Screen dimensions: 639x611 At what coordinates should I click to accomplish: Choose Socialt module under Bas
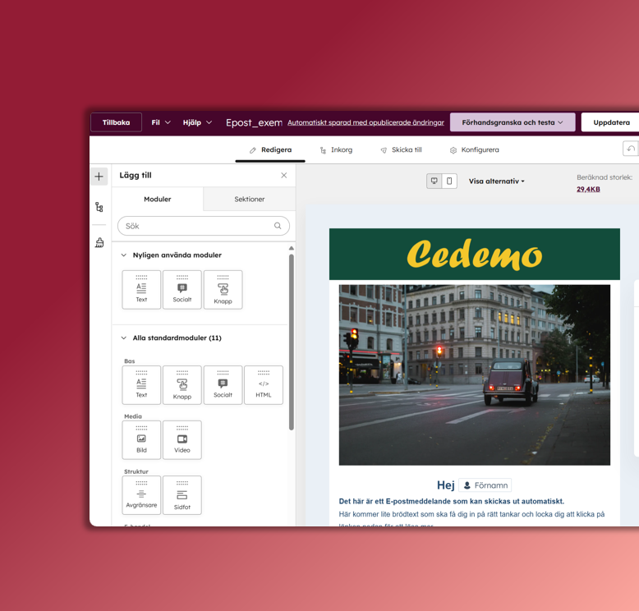coord(223,385)
